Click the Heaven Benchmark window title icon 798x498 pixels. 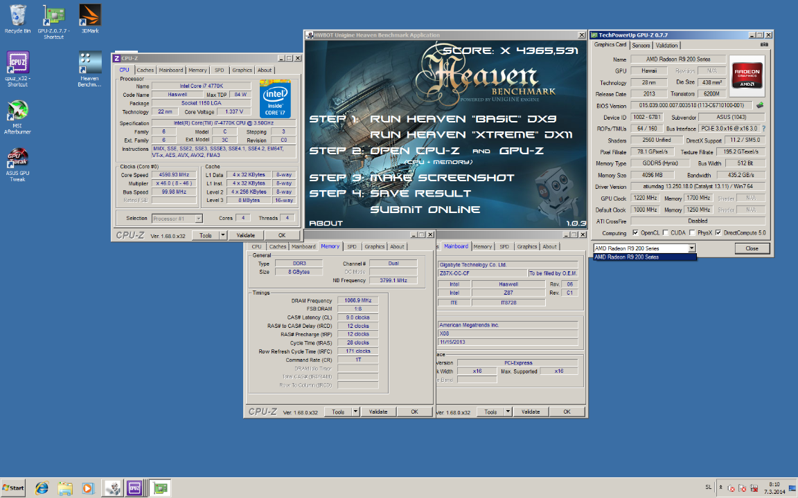coord(310,35)
